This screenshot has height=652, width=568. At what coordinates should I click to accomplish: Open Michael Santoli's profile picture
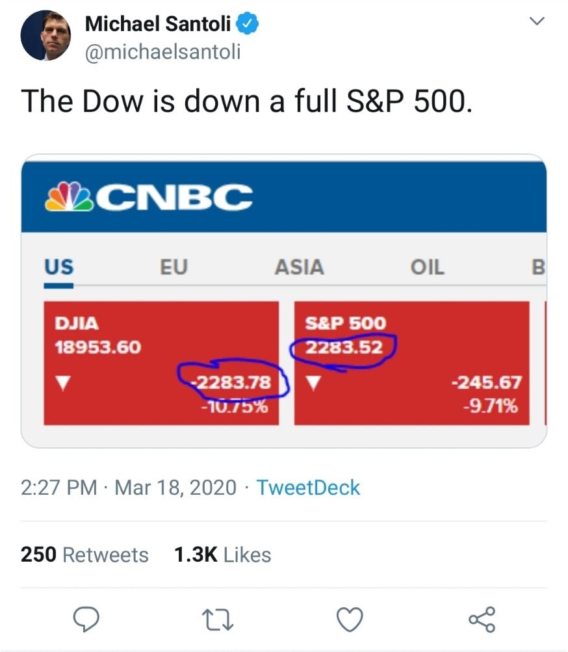point(45,36)
